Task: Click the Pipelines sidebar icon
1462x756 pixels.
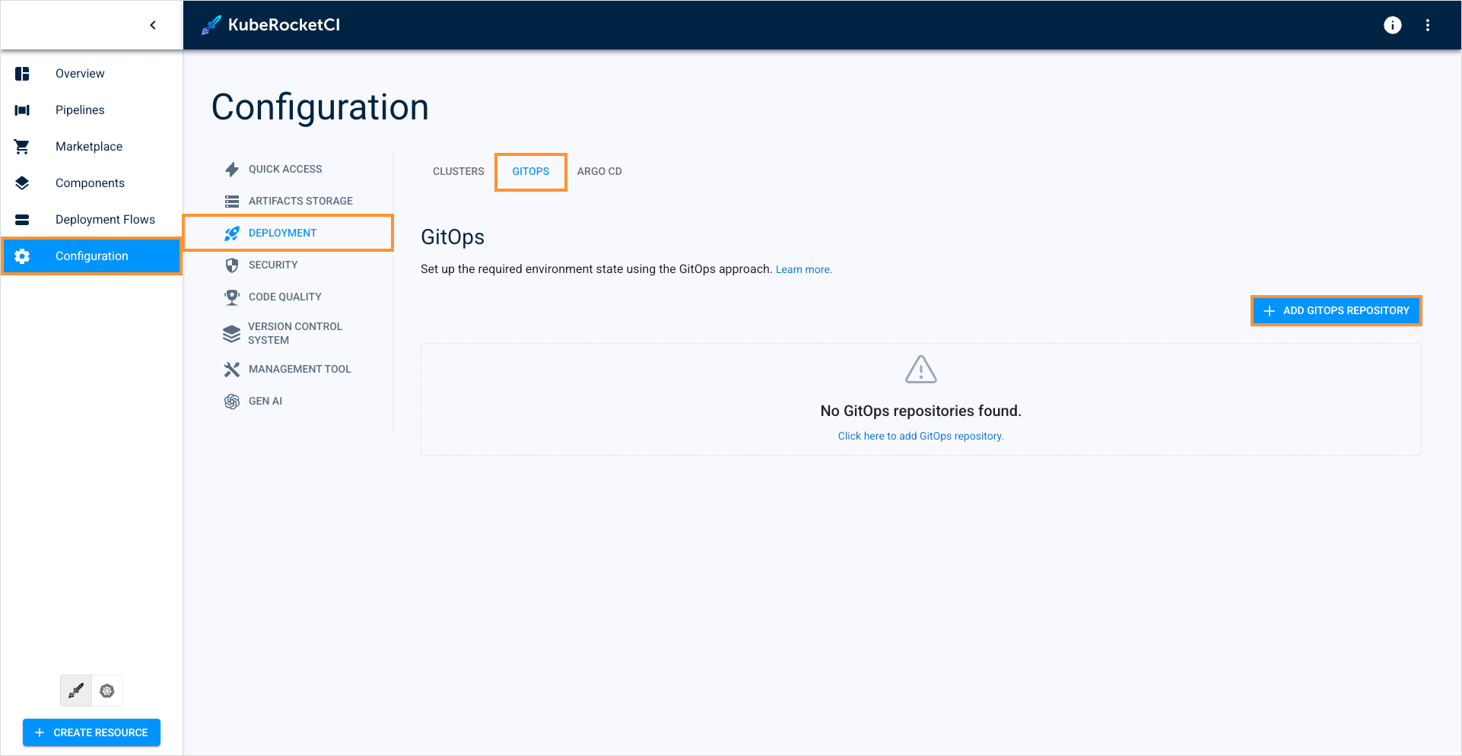Action: pyautogui.click(x=21, y=110)
